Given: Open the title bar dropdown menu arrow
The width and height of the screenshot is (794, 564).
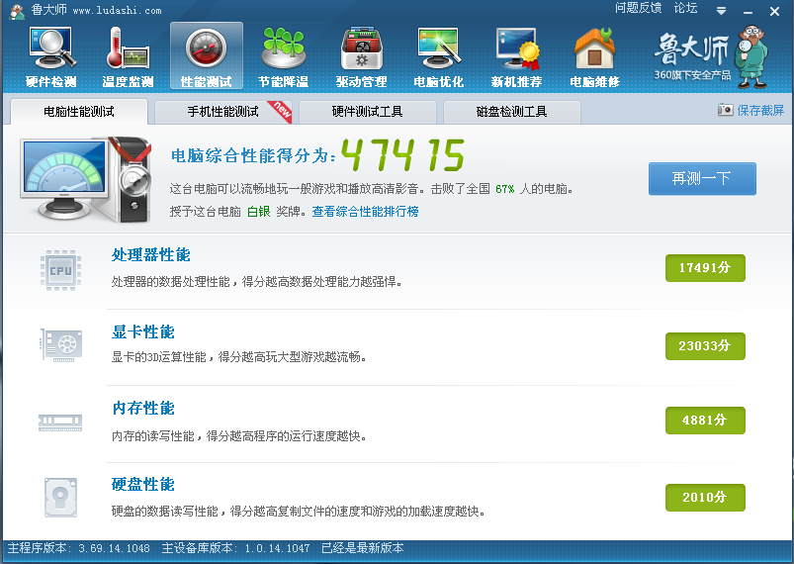Looking at the screenshot, I should coord(722,11).
